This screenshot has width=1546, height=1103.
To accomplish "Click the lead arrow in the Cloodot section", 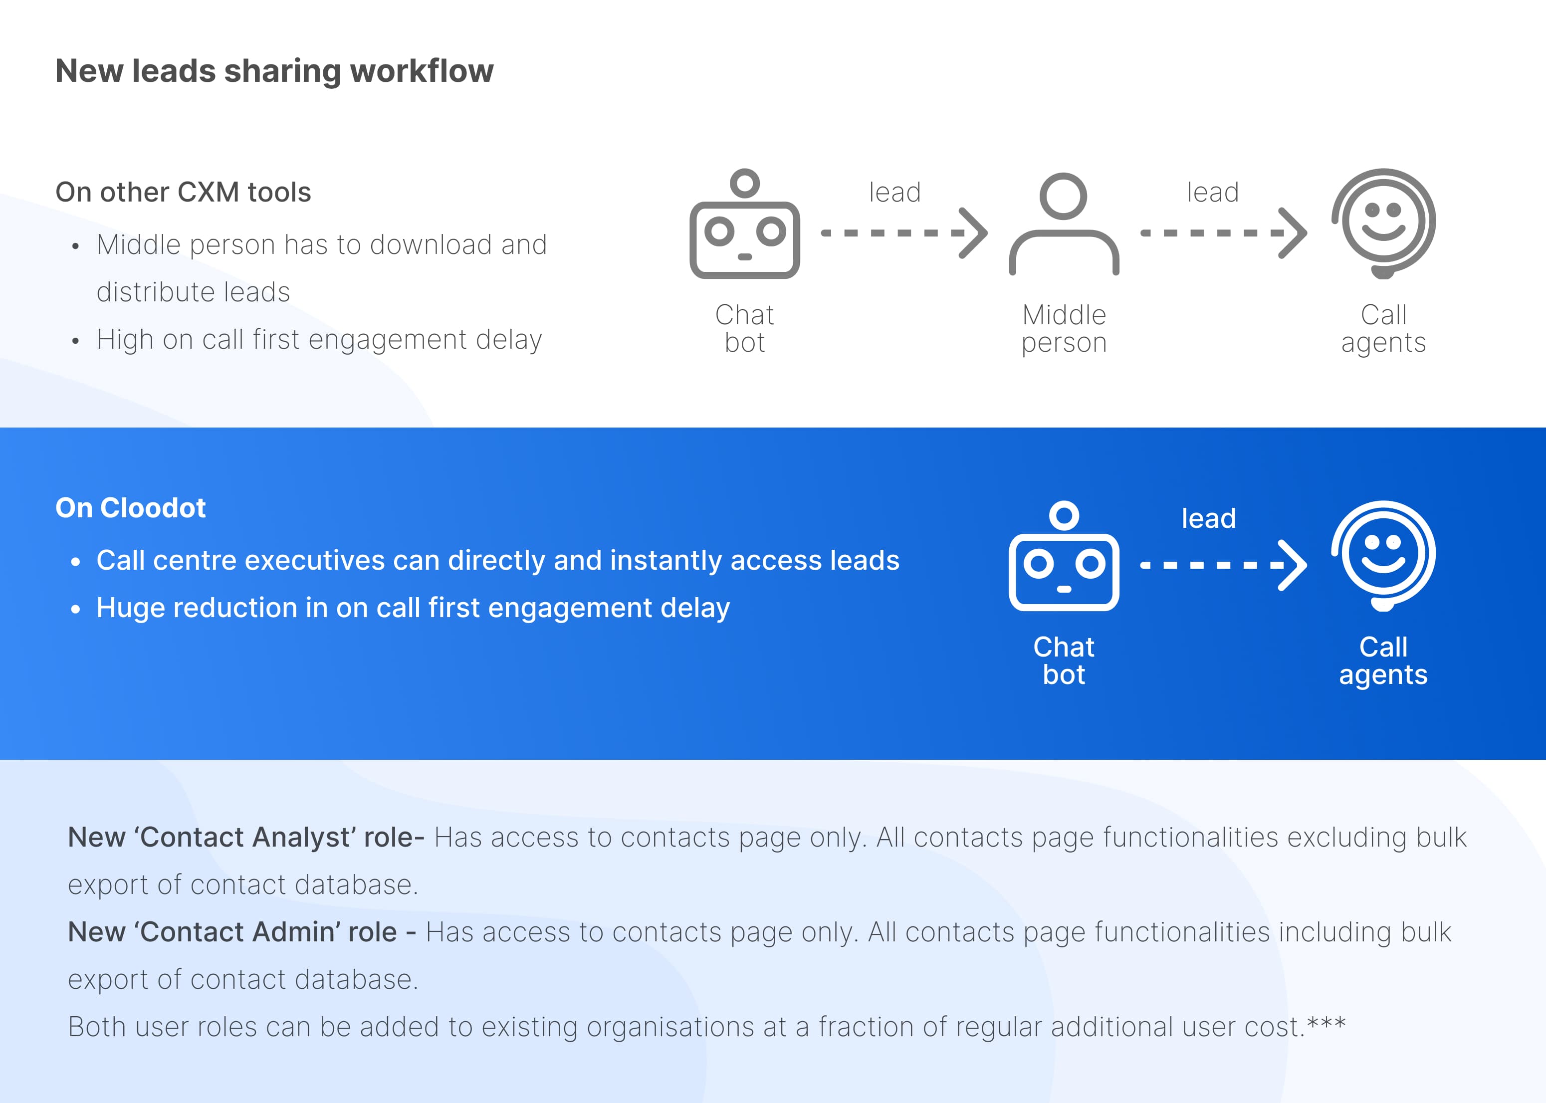I will [1223, 565].
